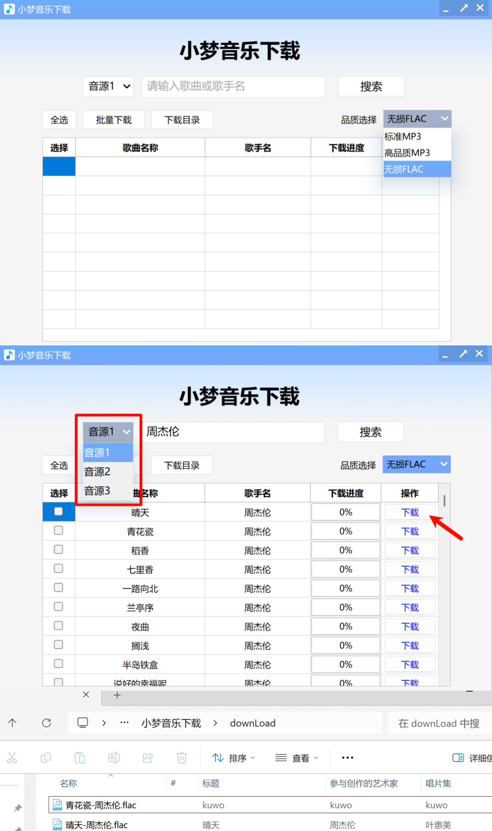This screenshot has height=831, width=492.
Task: Restore the top 小梦音乐下载 window size
Action: coord(464,8)
